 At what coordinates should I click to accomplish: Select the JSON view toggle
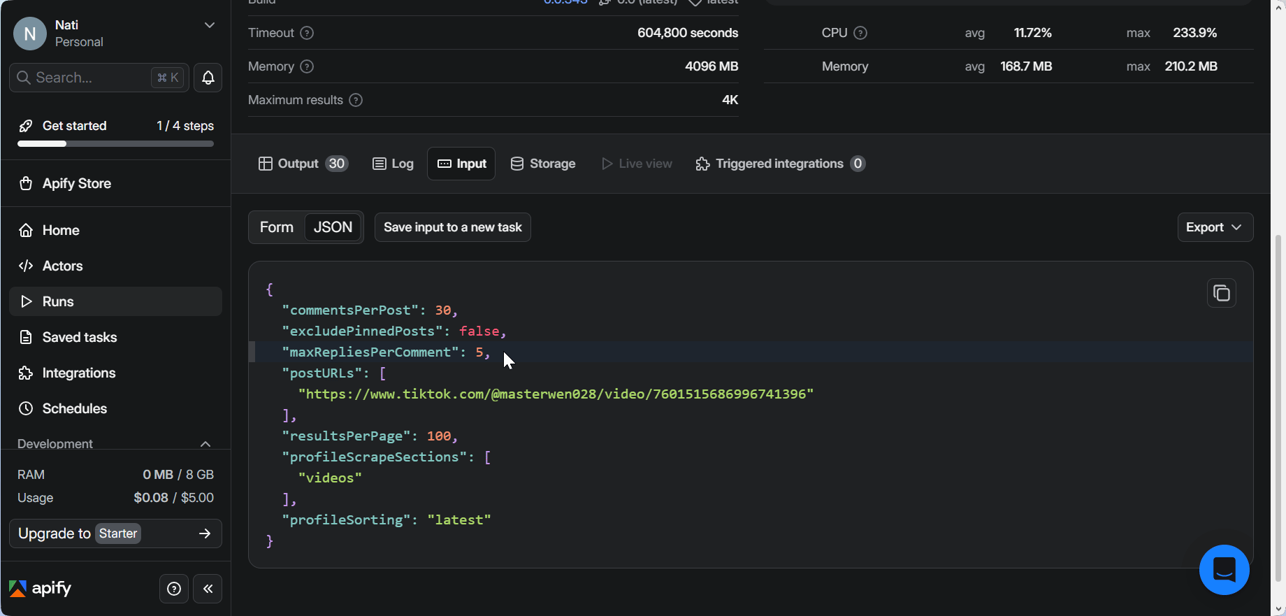pyautogui.click(x=333, y=227)
